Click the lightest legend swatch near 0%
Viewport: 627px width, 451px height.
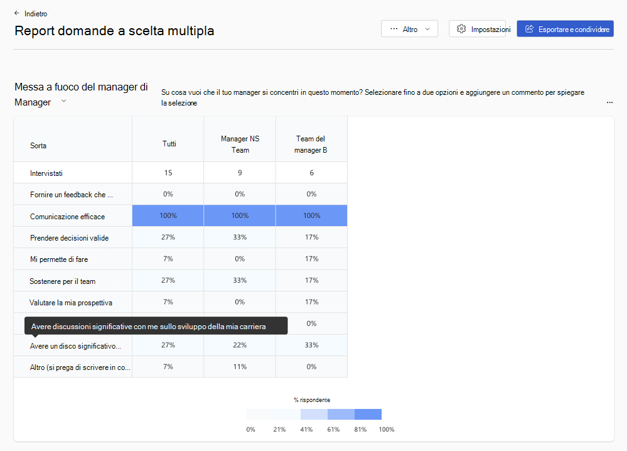coord(260,415)
